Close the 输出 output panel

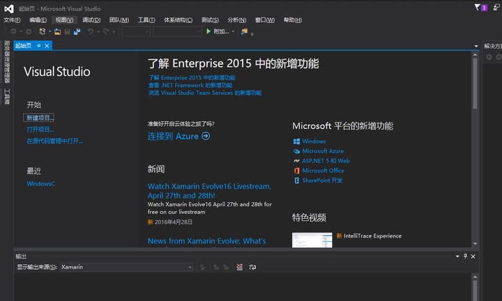click(473, 256)
